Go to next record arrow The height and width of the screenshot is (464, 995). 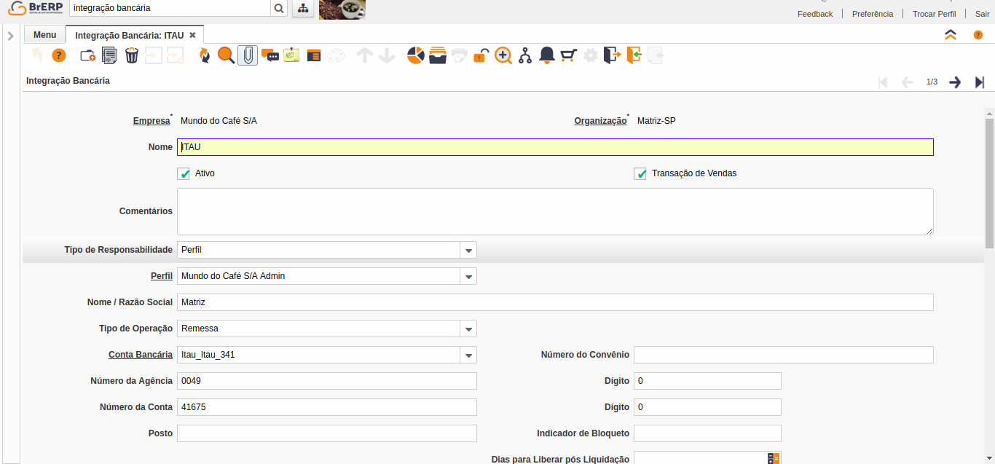pyautogui.click(x=955, y=82)
